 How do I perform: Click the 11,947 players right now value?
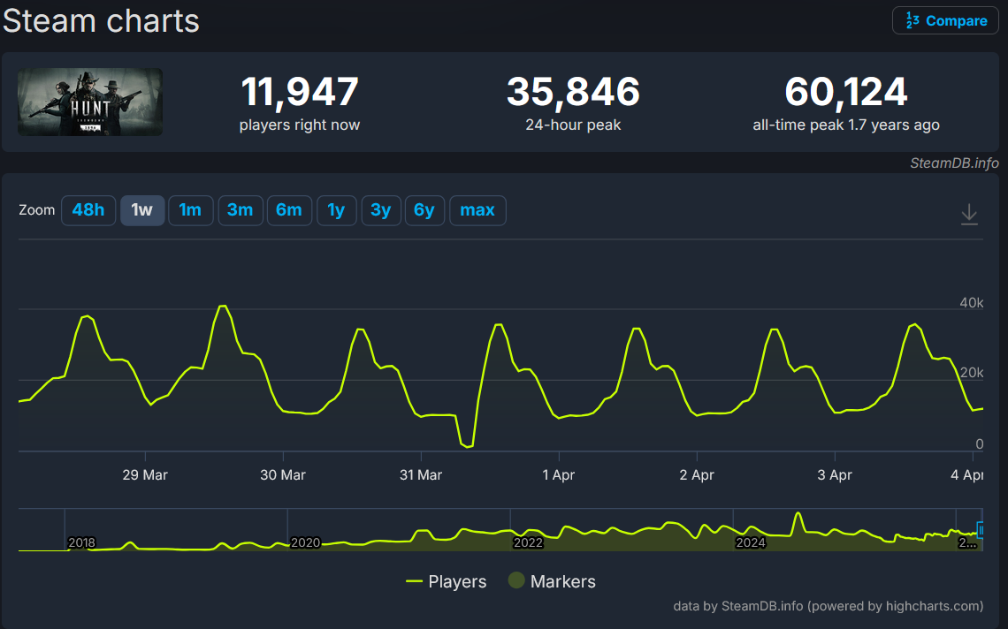tap(300, 91)
